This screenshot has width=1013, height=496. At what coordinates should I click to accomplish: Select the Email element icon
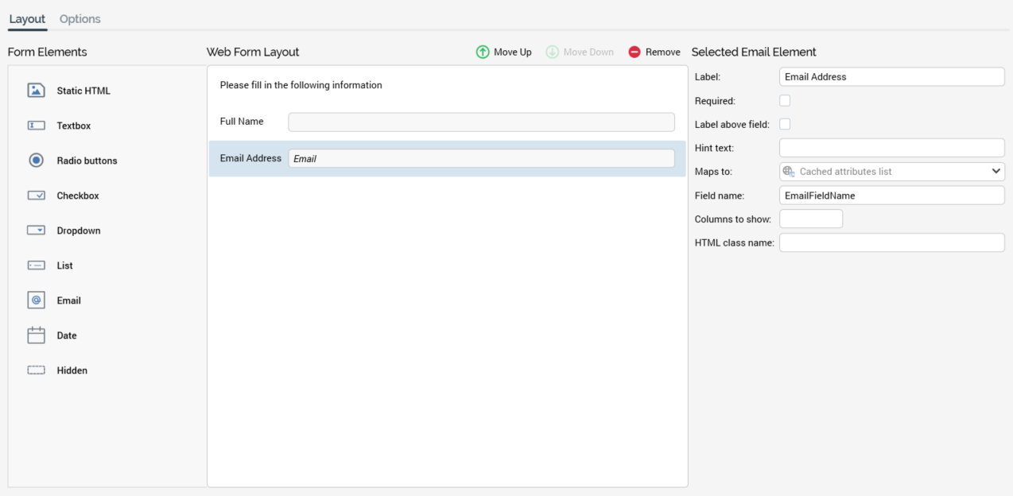pyautogui.click(x=36, y=300)
